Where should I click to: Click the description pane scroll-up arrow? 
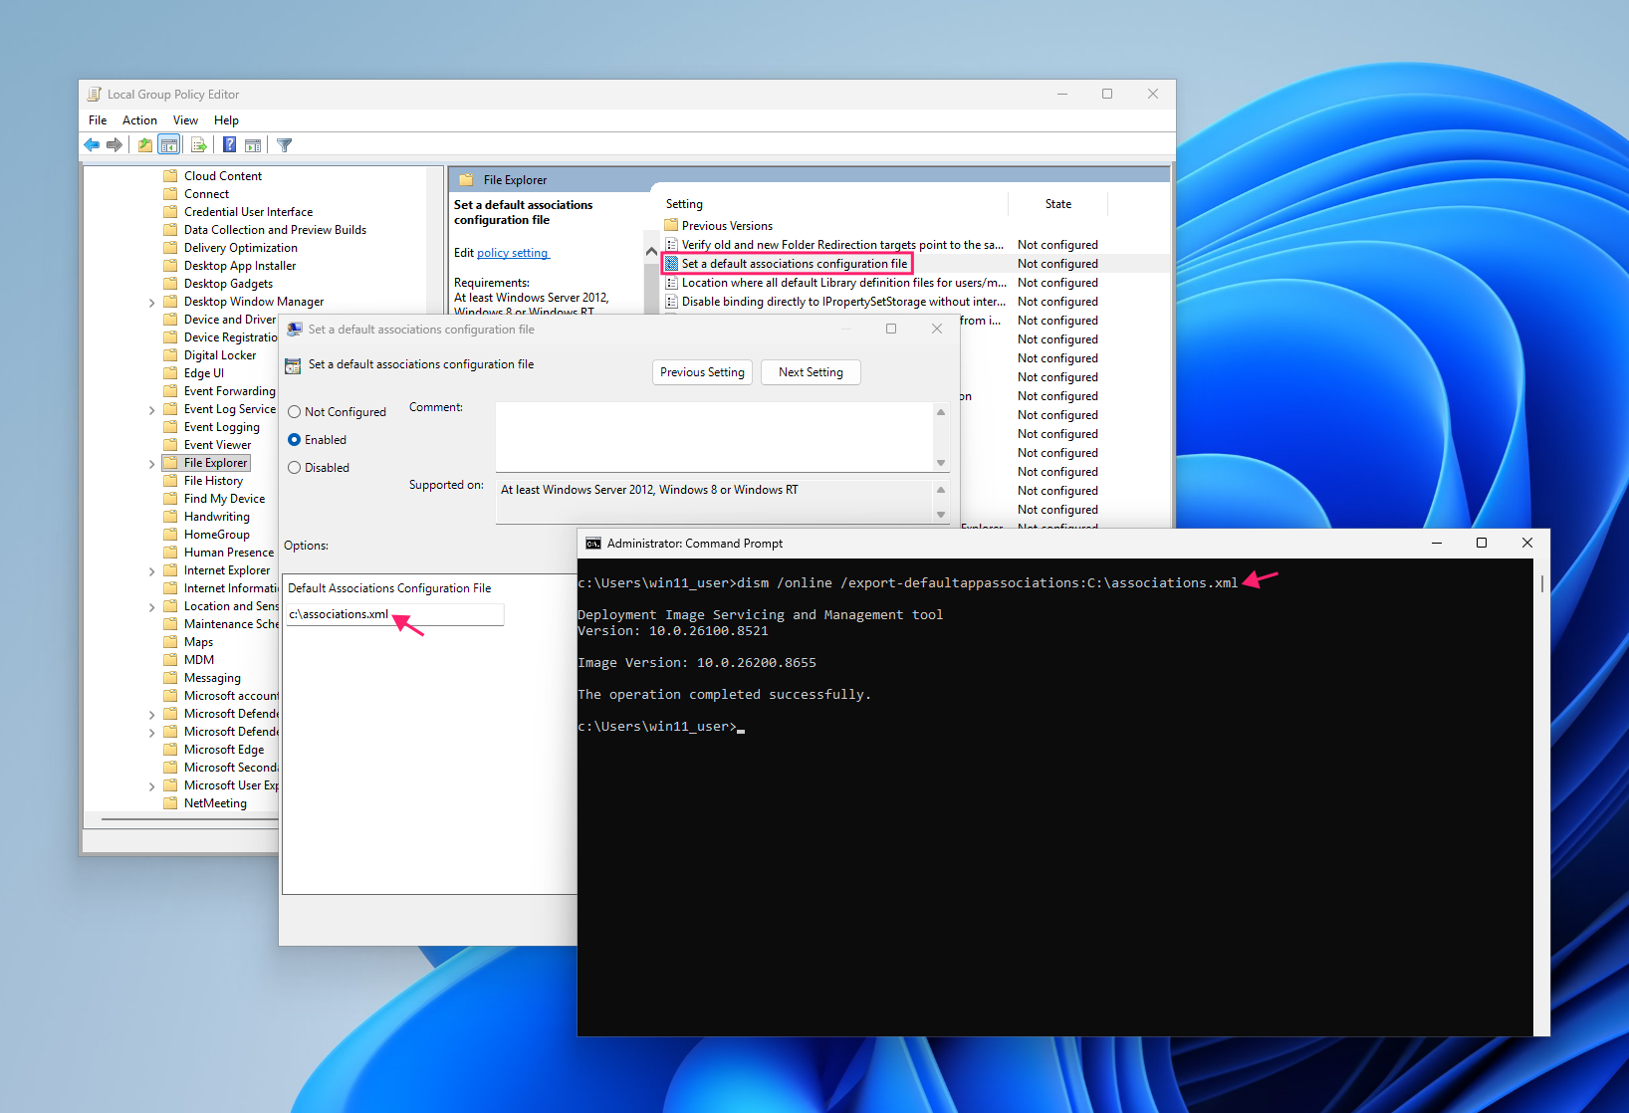coord(651,251)
